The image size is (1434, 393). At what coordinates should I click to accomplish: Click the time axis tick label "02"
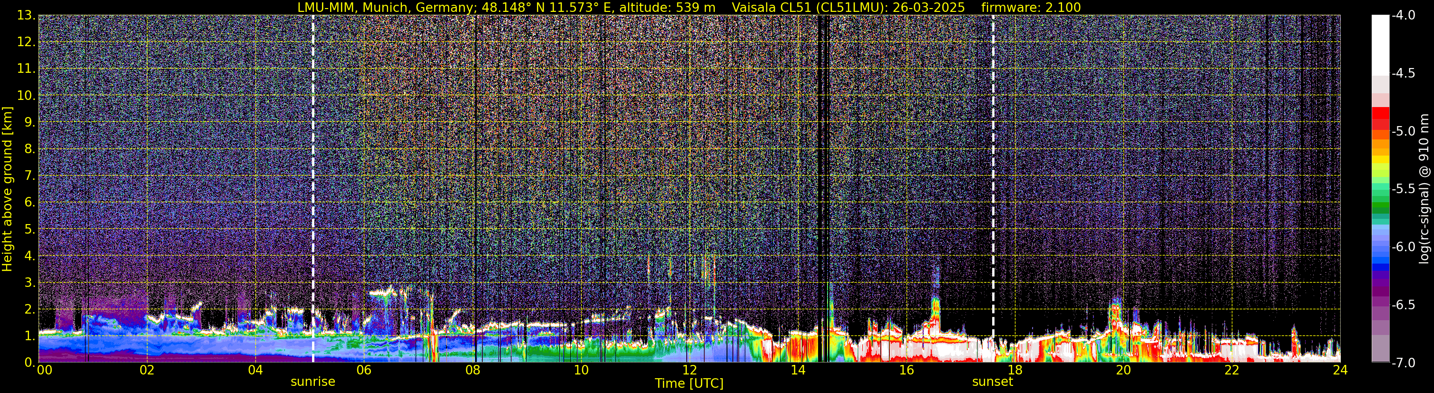pos(147,371)
